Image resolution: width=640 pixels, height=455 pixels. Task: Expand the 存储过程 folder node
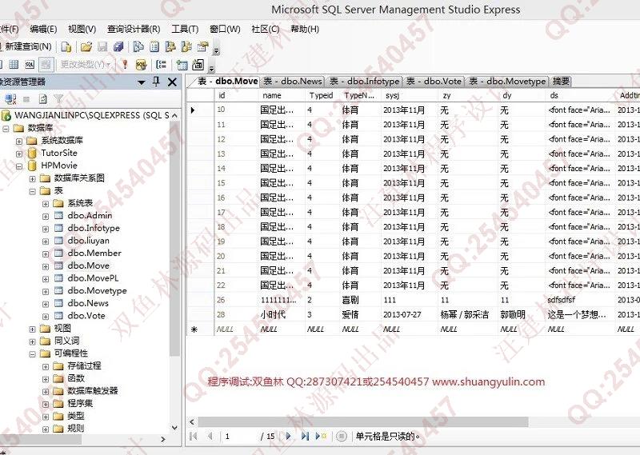[46, 367]
